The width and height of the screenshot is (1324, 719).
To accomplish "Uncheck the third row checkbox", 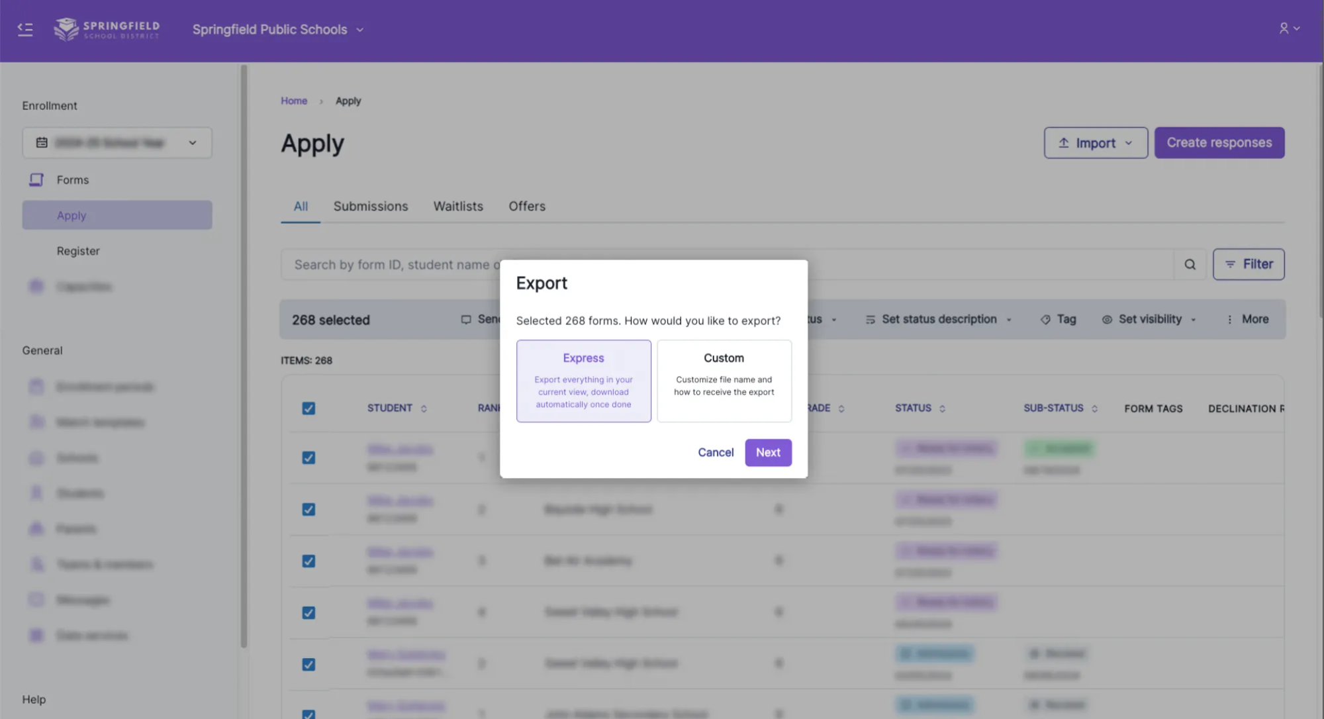I will 308,561.
